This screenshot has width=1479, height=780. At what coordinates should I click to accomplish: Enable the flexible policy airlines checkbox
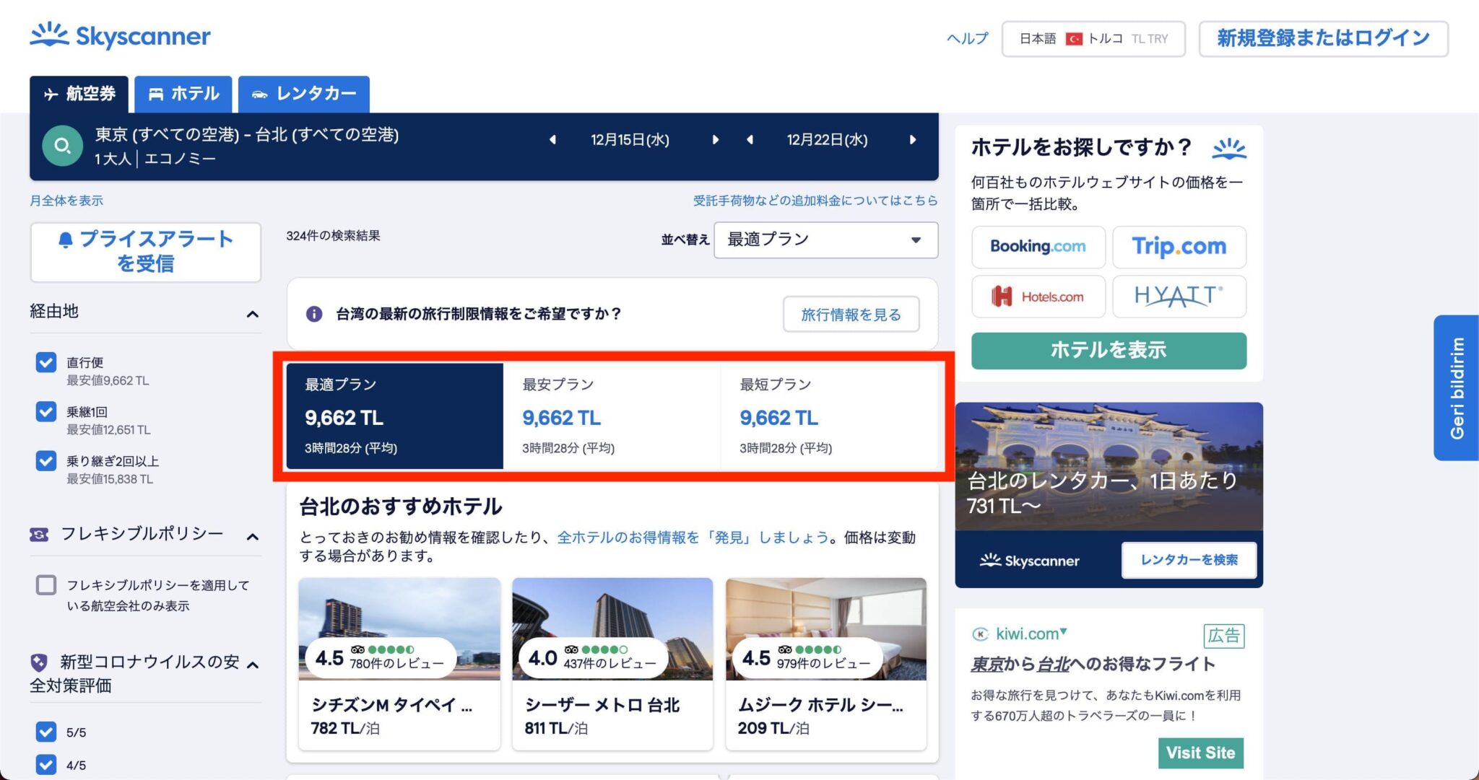tap(45, 586)
